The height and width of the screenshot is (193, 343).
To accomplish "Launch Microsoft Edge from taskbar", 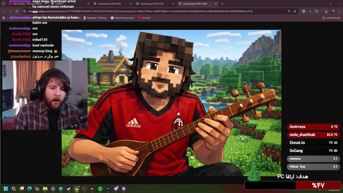I will (29, 189).
